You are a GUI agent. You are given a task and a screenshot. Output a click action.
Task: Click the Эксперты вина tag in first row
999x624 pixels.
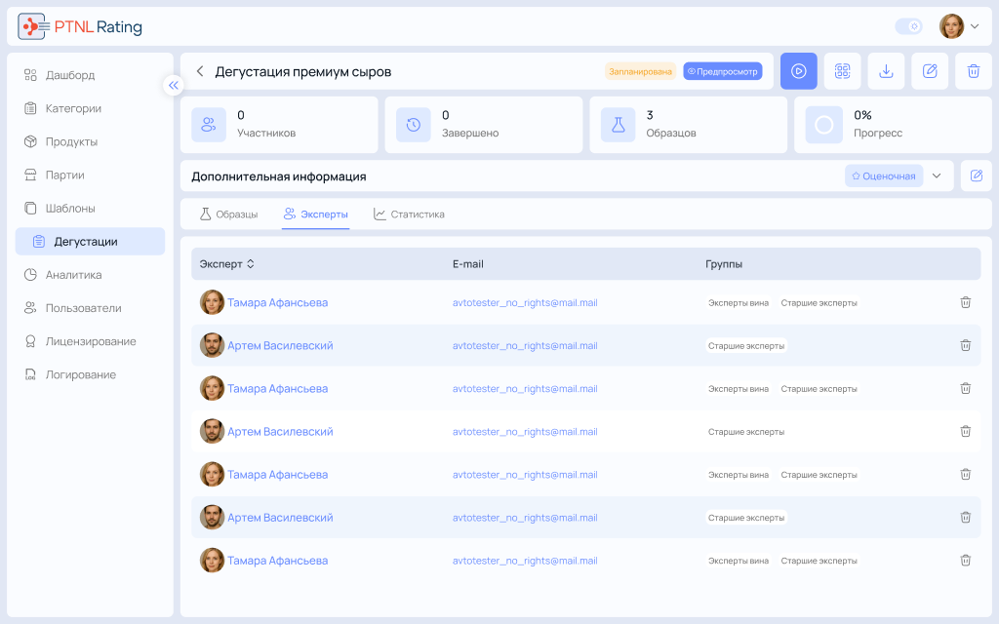tap(739, 302)
